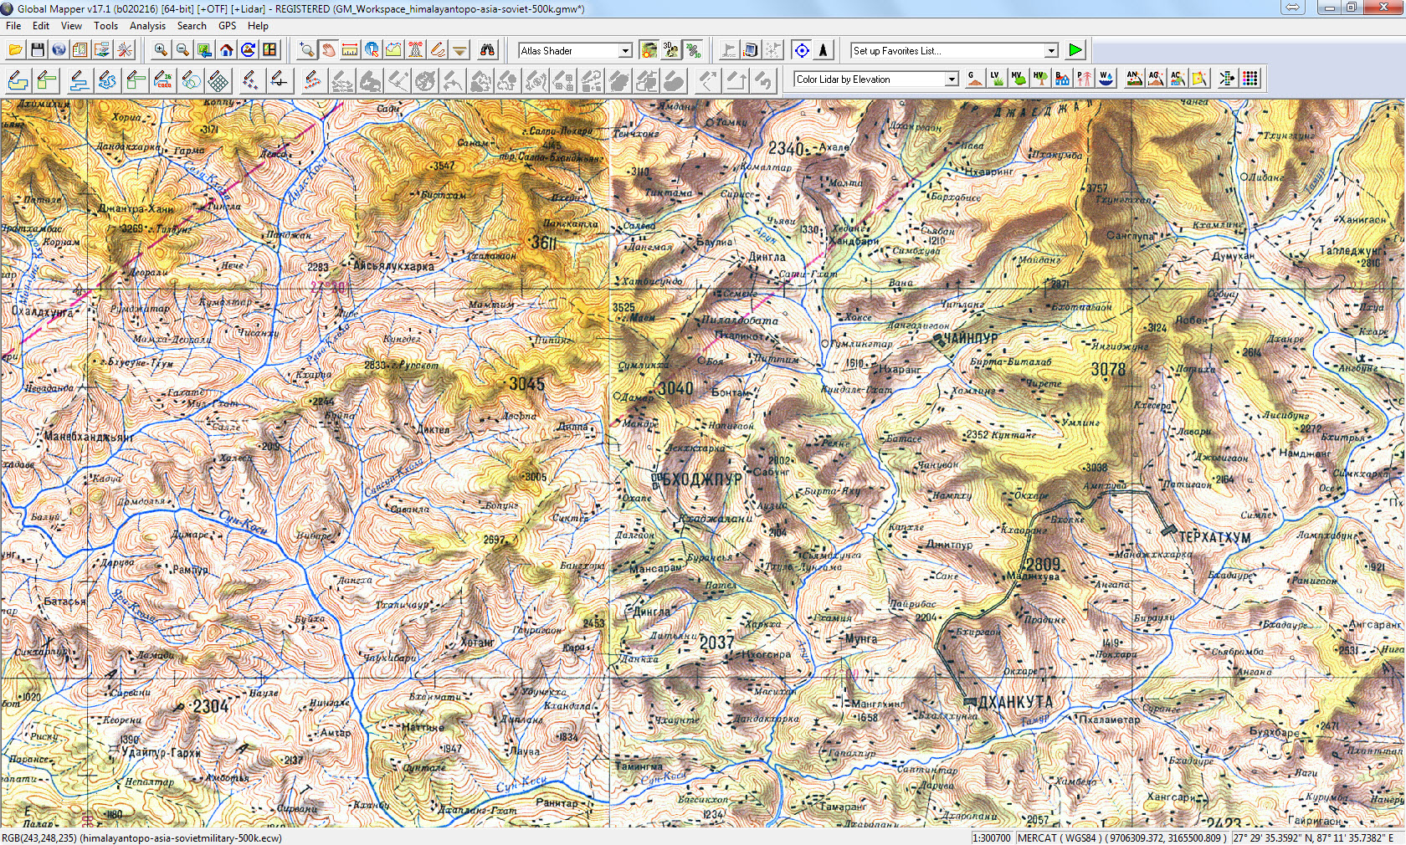
Task: Click the Lidar colored dots palette icon
Action: pyautogui.click(x=1250, y=79)
